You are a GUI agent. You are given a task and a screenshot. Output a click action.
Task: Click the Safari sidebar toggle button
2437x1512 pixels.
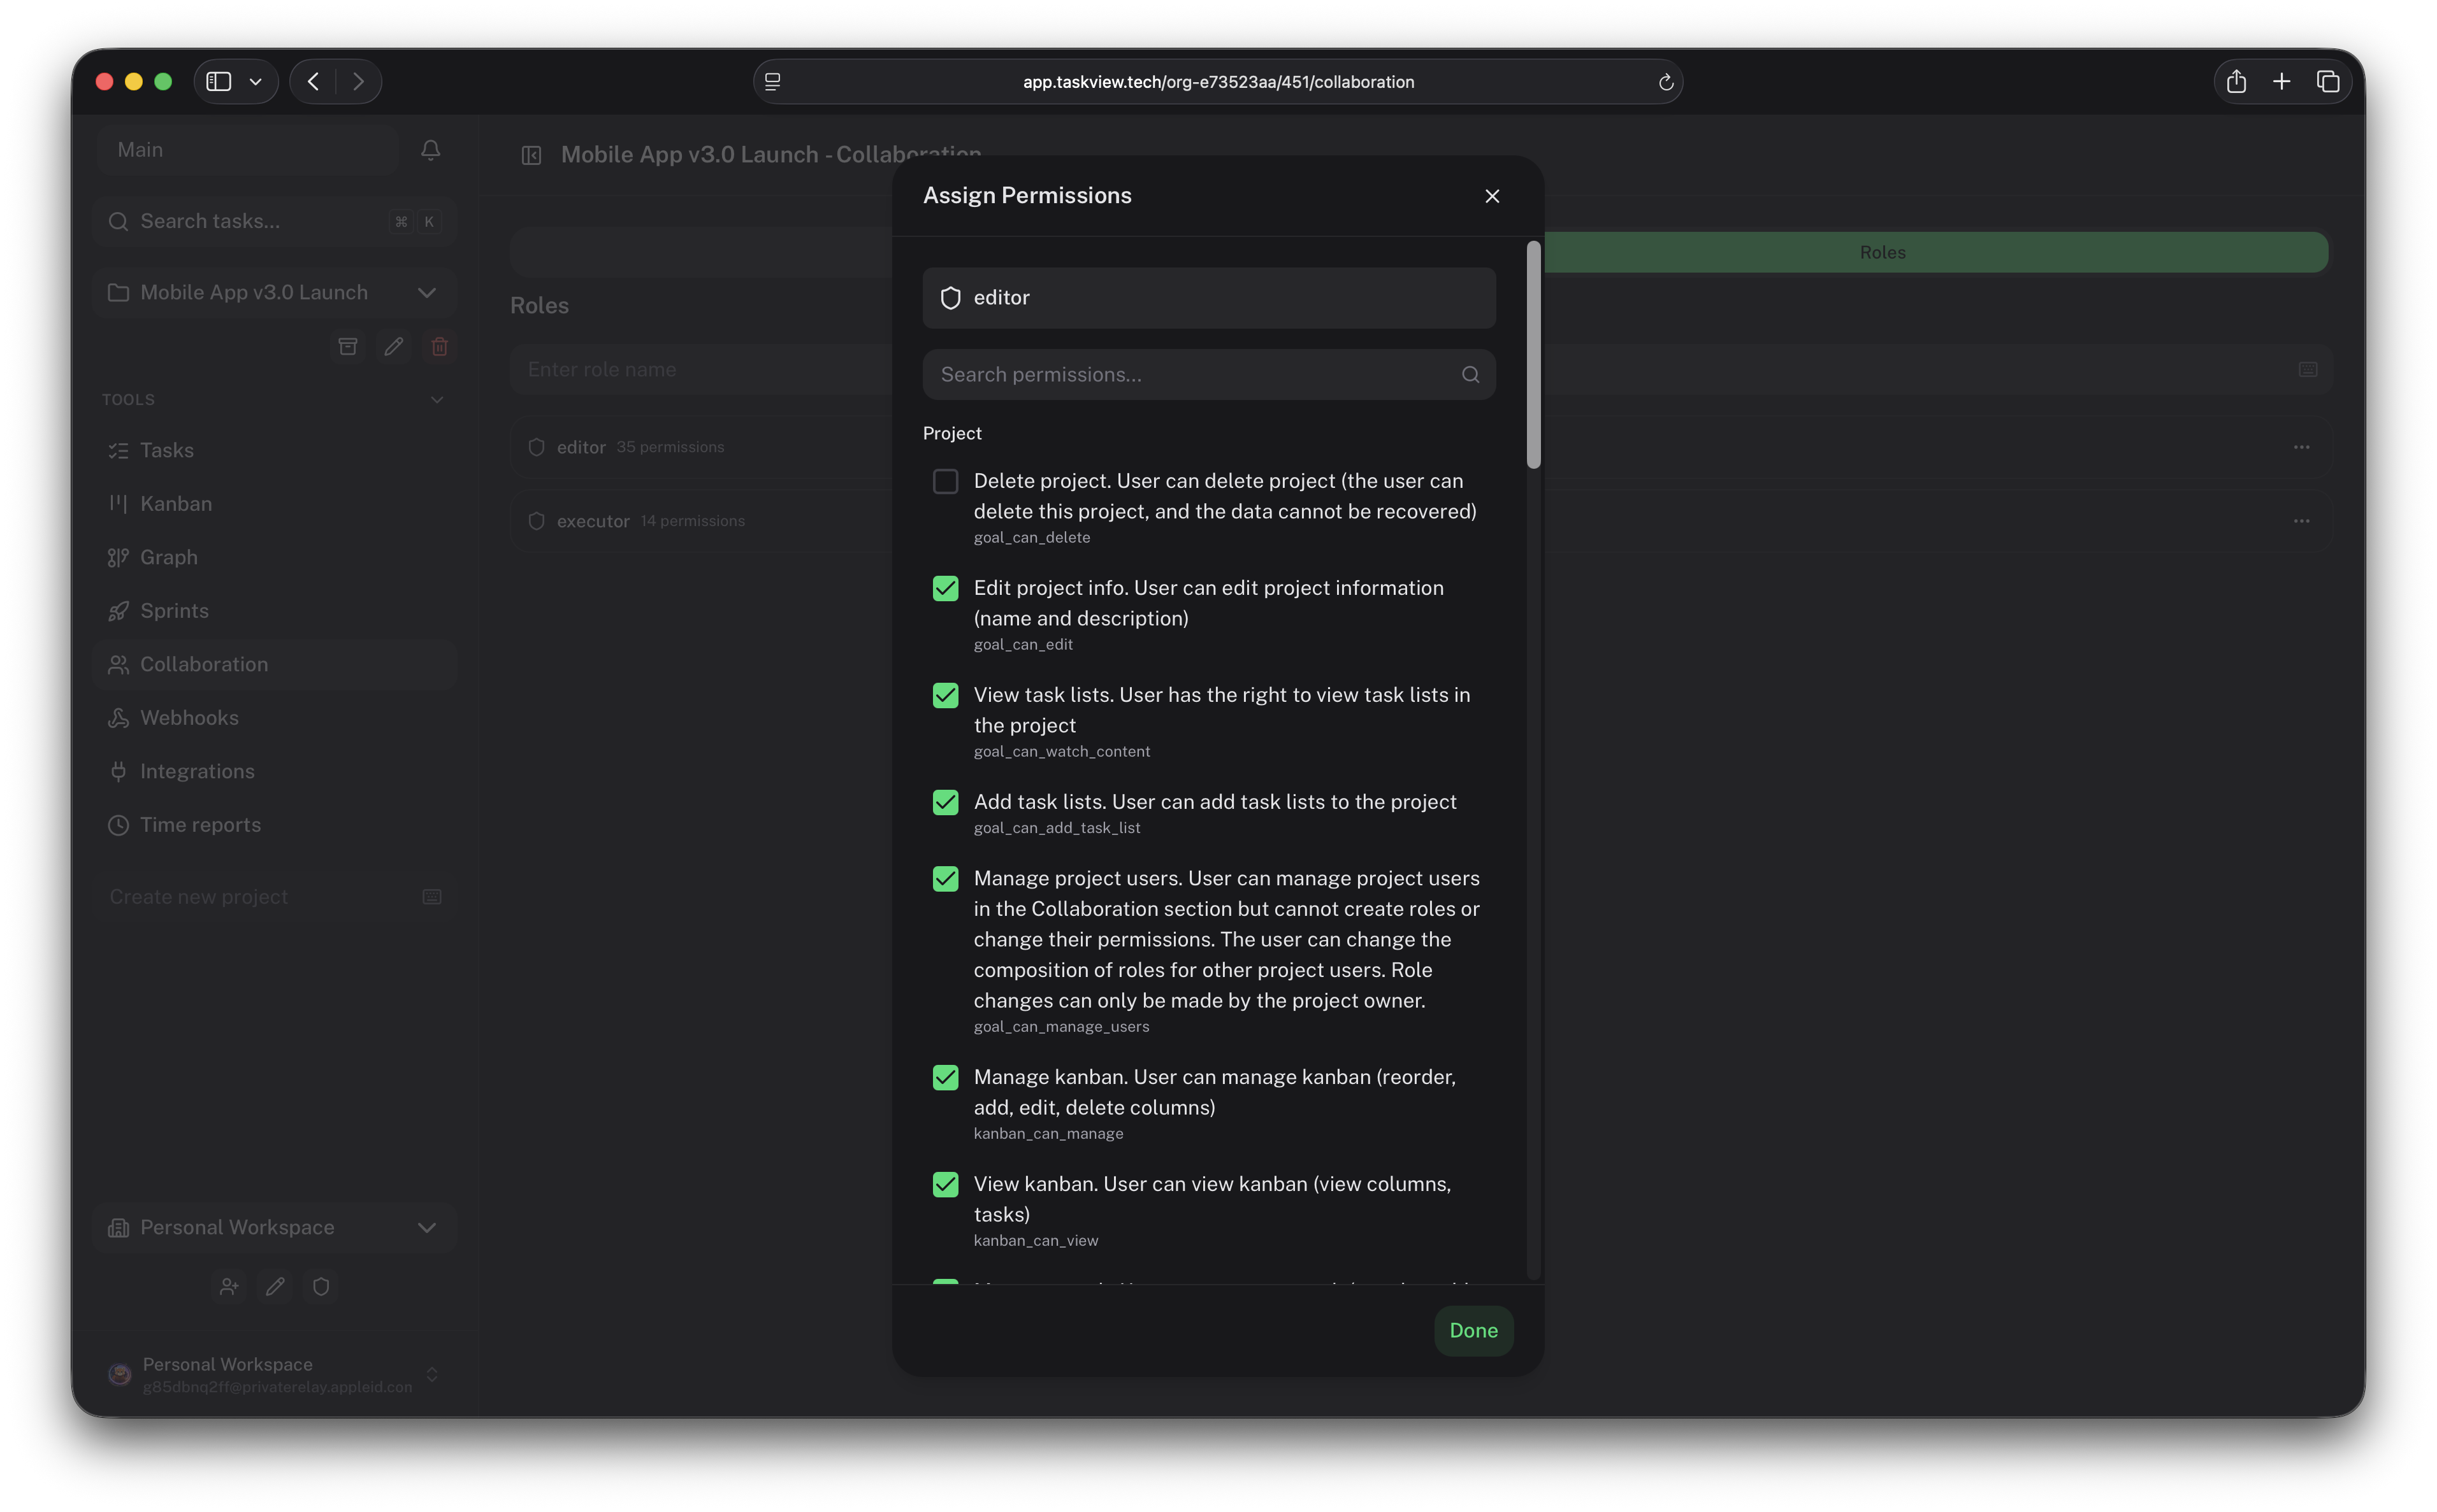click(219, 82)
